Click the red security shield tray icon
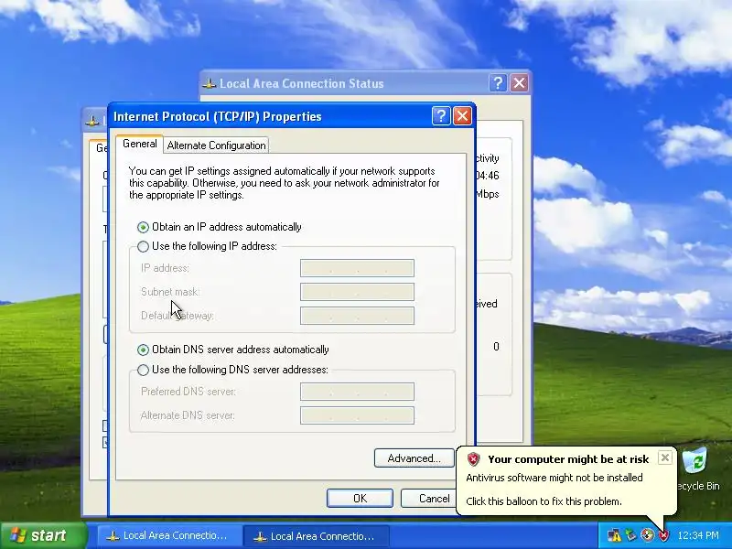 pyautogui.click(x=664, y=535)
